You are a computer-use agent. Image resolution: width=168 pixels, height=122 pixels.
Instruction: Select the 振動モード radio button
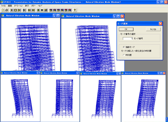(124, 47)
